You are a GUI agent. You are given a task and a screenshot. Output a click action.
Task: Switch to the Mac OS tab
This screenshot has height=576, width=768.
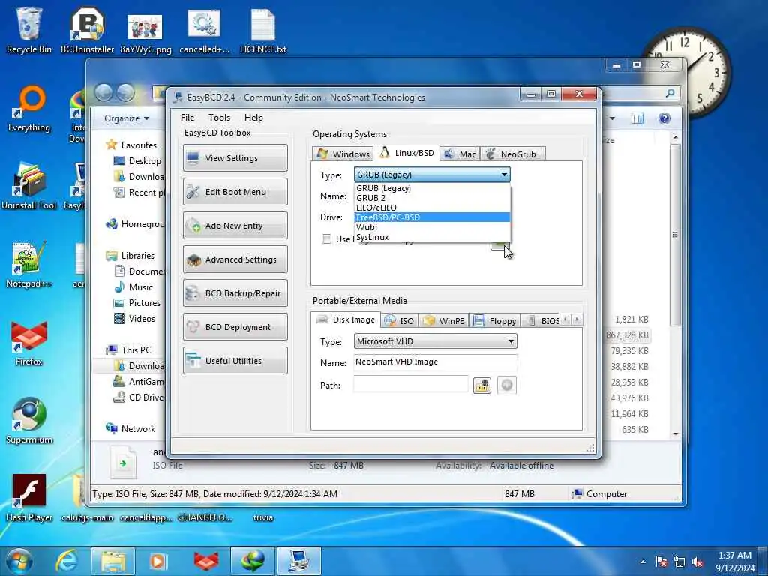[x=460, y=154]
